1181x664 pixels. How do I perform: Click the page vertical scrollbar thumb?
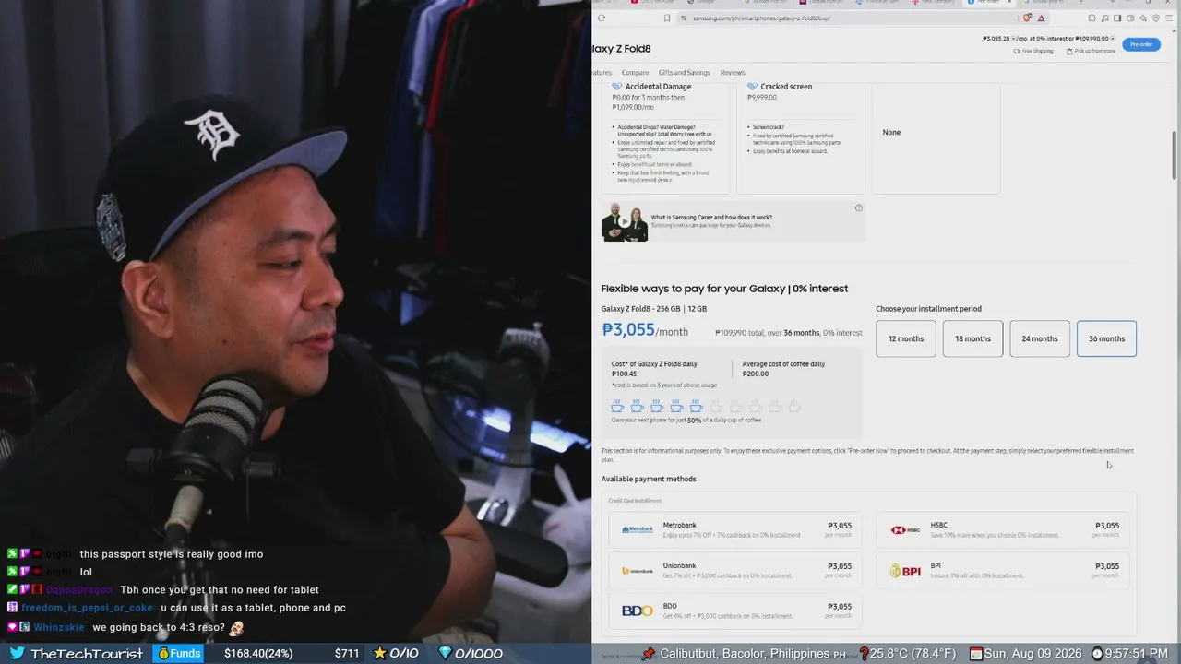pyautogui.click(x=1175, y=155)
